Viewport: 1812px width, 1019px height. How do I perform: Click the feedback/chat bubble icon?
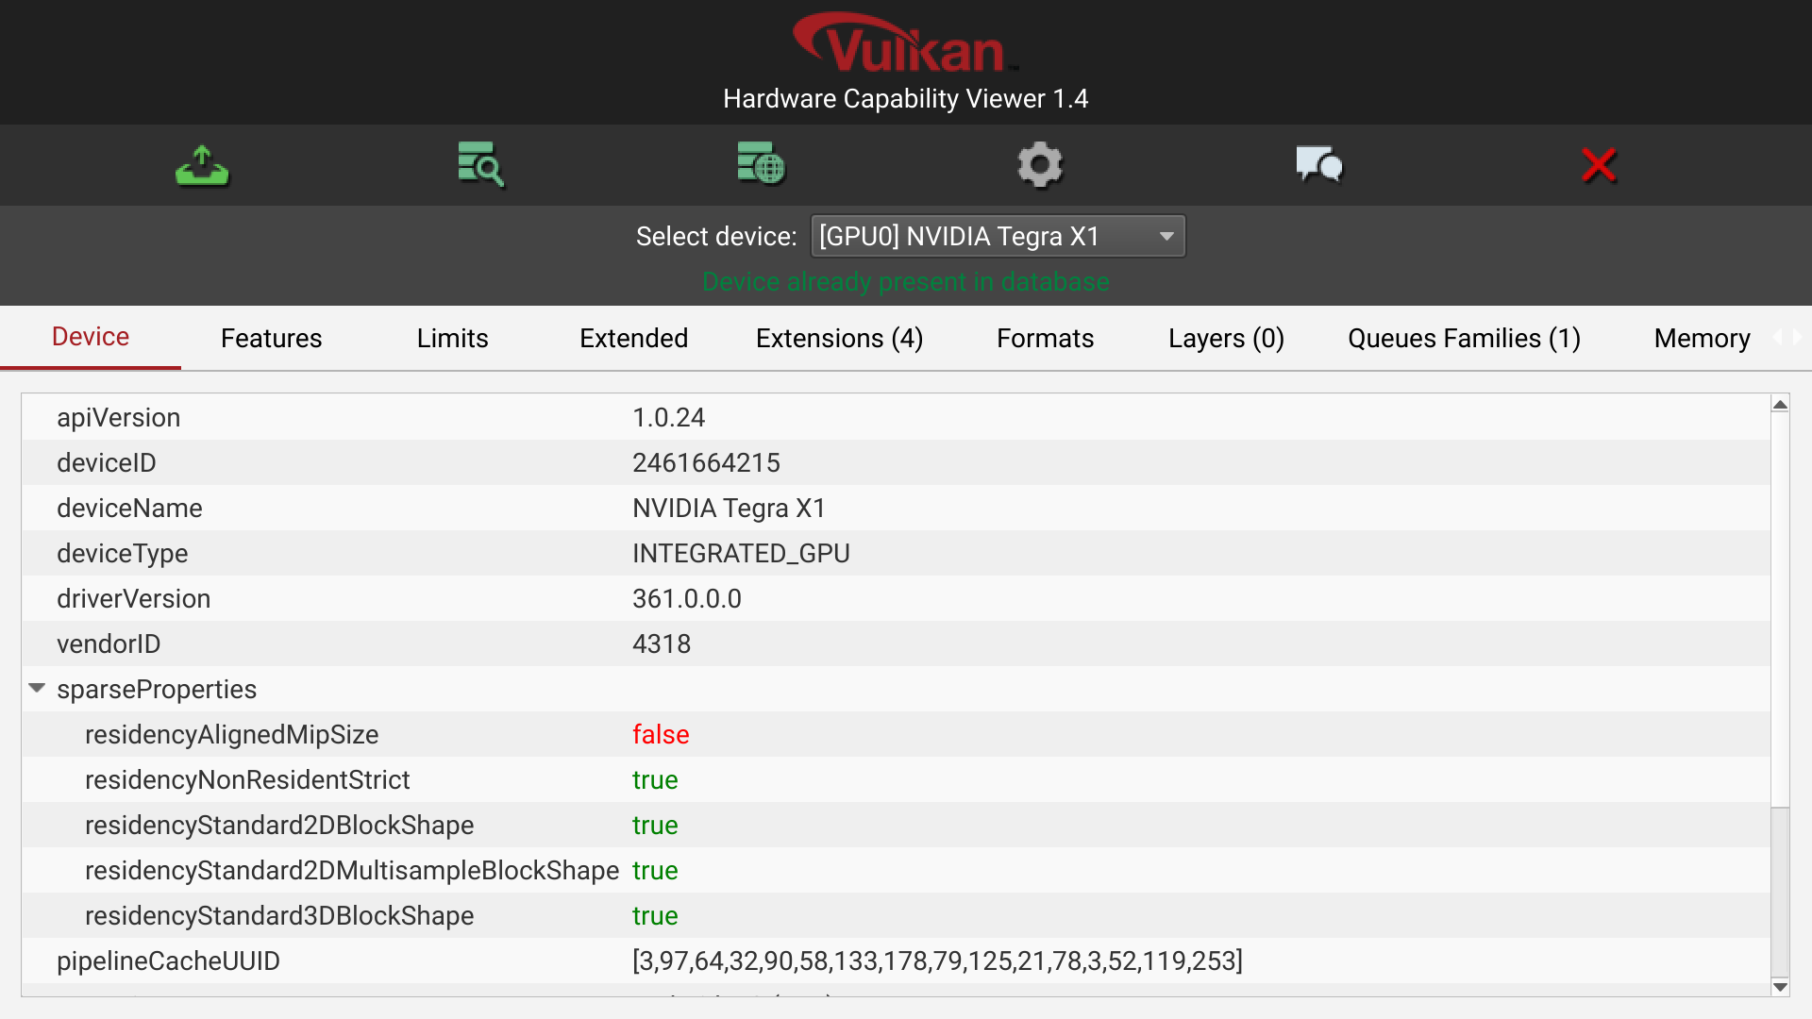(1319, 164)
